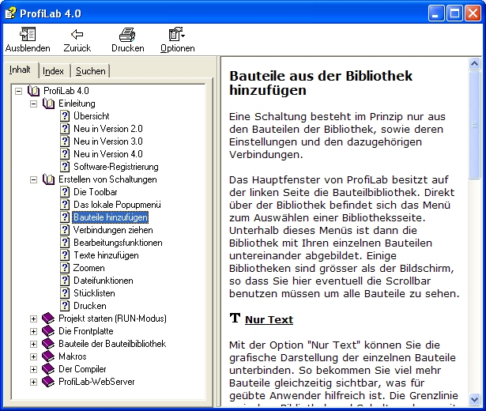
Task: Click the content scrollbar's down arrow
Action: tap(474, 399)
